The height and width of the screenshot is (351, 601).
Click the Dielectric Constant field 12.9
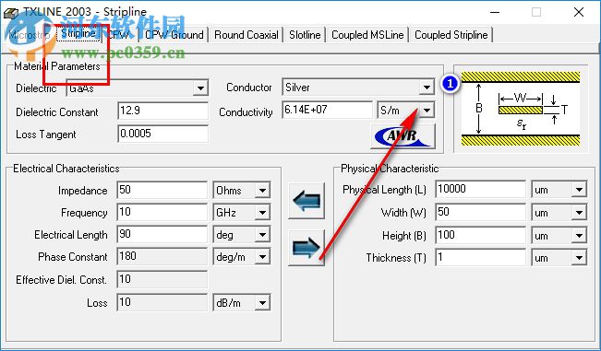(x=162, y=111)
